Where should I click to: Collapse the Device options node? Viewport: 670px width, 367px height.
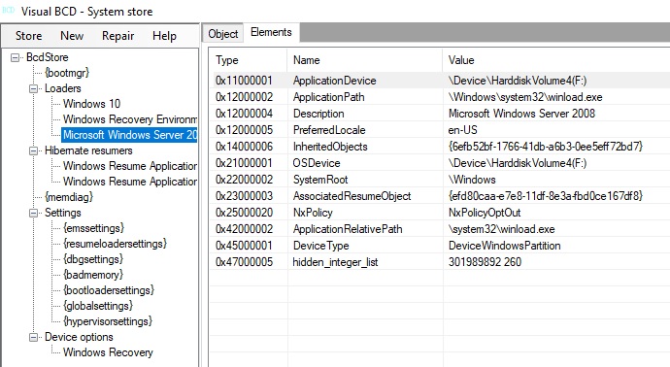click(33, 337)
